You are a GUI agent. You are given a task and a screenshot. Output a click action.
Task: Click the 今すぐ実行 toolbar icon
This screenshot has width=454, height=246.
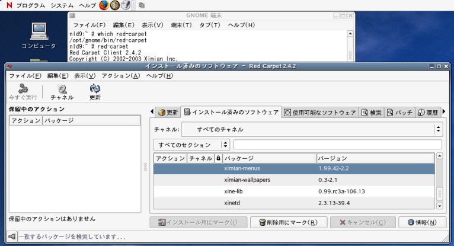23,92
